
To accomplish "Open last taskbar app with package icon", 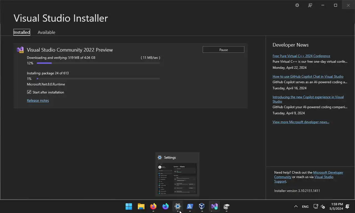I will click(x=226, y=206).
